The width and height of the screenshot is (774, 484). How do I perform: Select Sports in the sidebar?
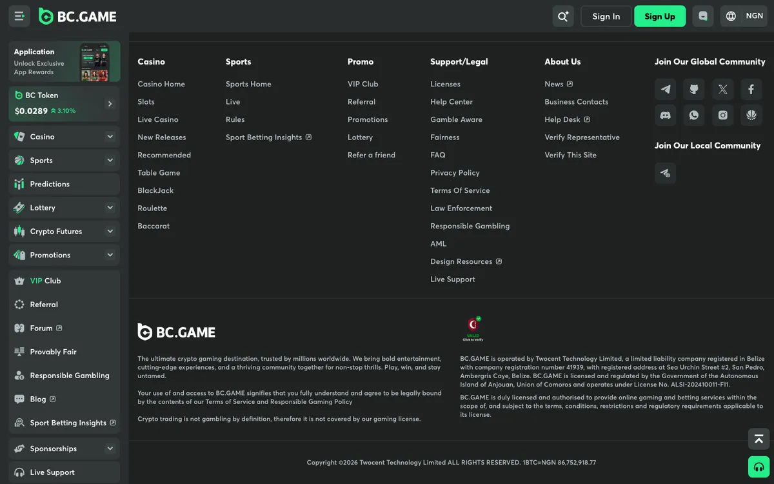click(64, 160)
